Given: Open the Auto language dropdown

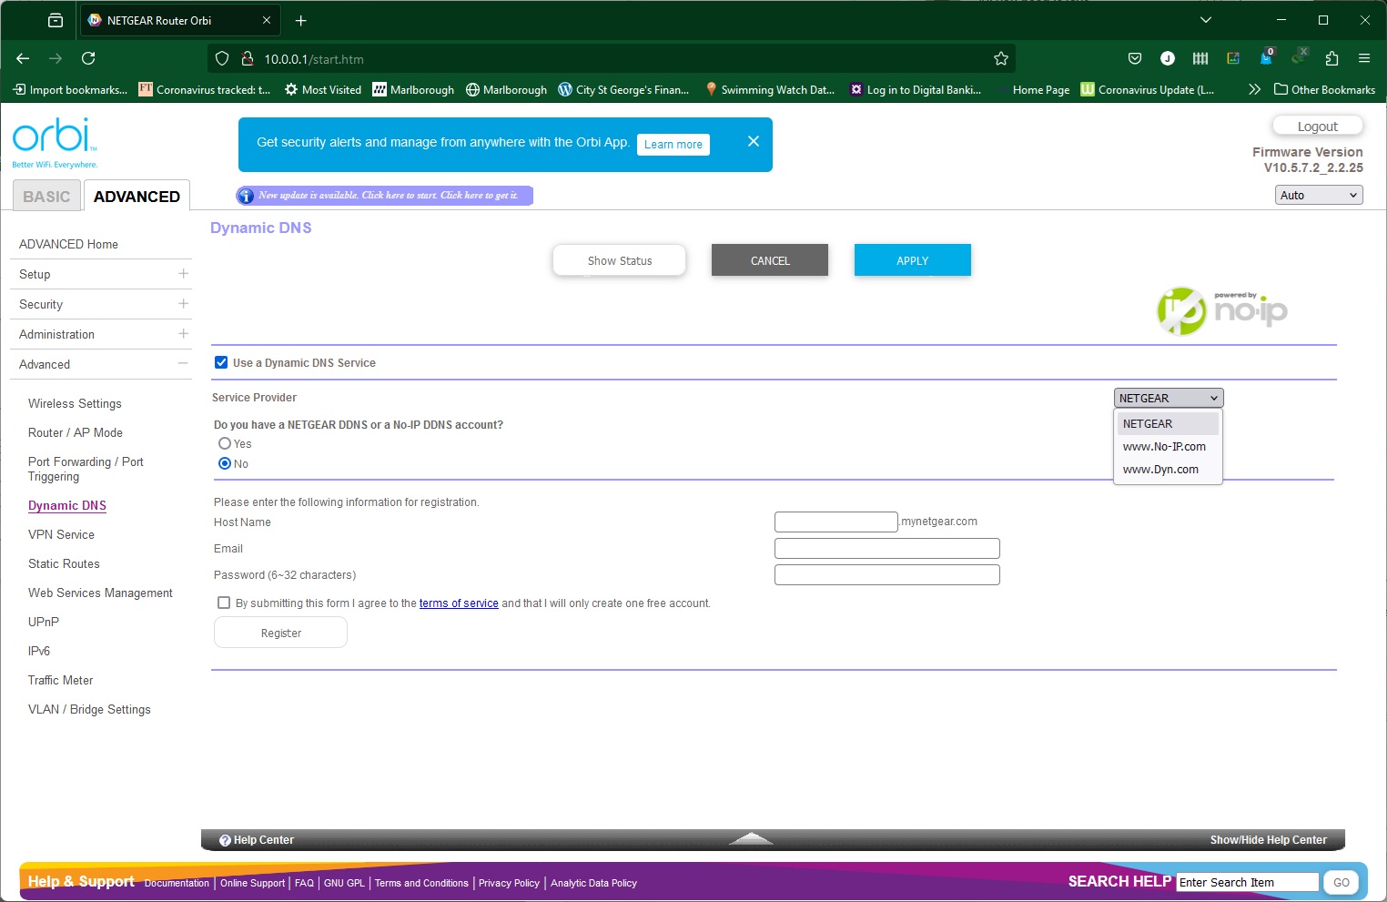Looking at the screenshot, I should [x=1319, y=195].
